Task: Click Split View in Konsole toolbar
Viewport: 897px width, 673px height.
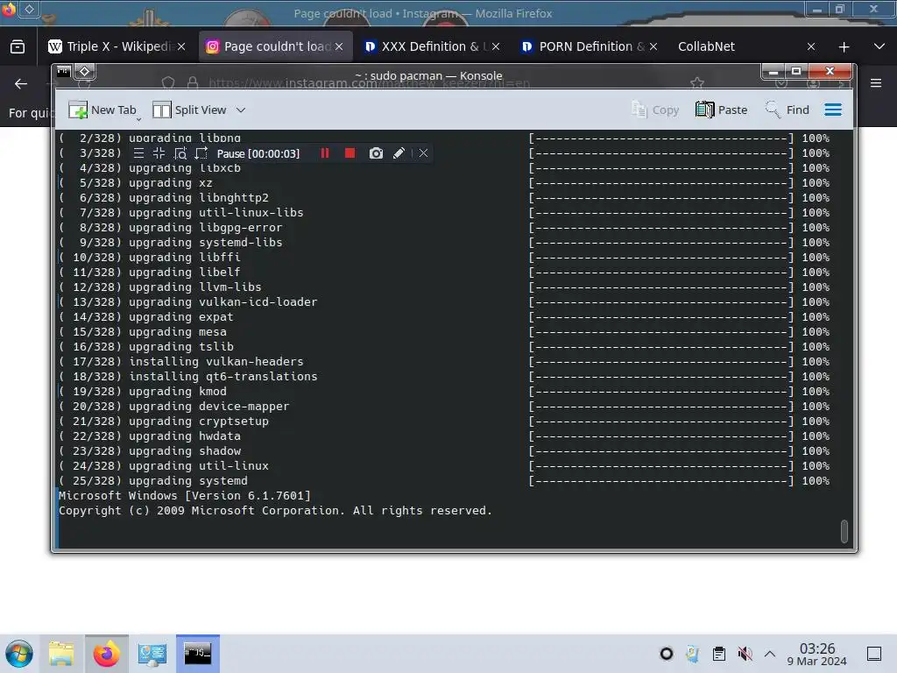Action: tap(190, 110)
